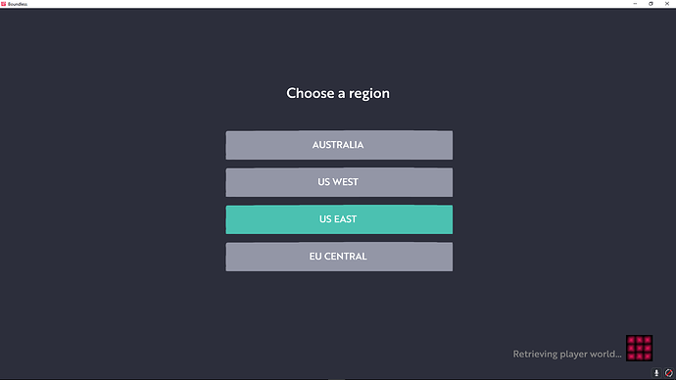The image size is (676, 380).
Task: Select the AUSTRALIA region
Action: pos(339,145)
